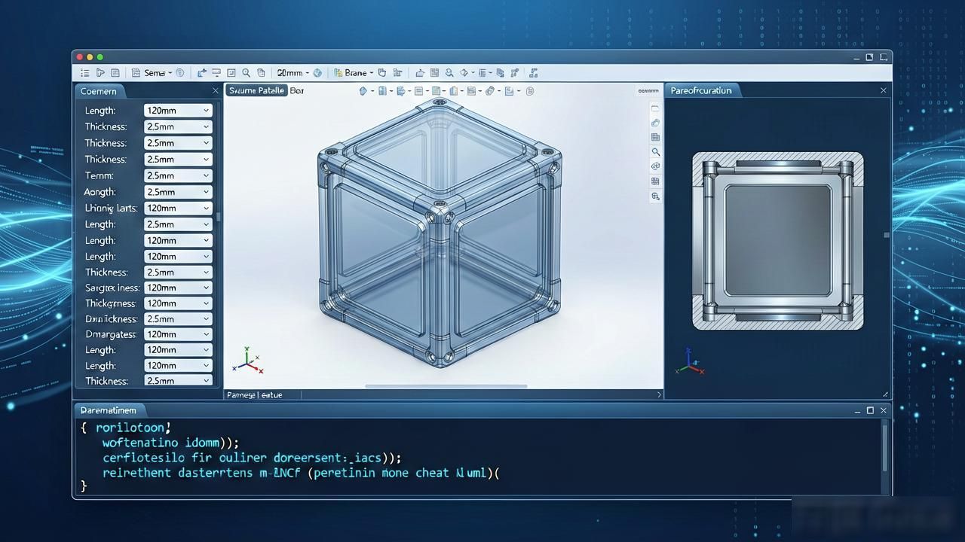Click the link chain icon in the viewport toolbar
The height and width of the screenshot is (542, 965).
[x=489, y=91]
